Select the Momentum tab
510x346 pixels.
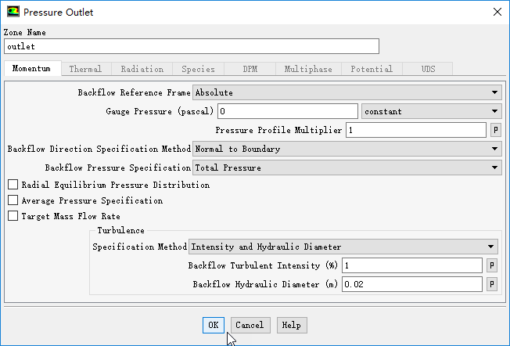click(x=32, y=69)
